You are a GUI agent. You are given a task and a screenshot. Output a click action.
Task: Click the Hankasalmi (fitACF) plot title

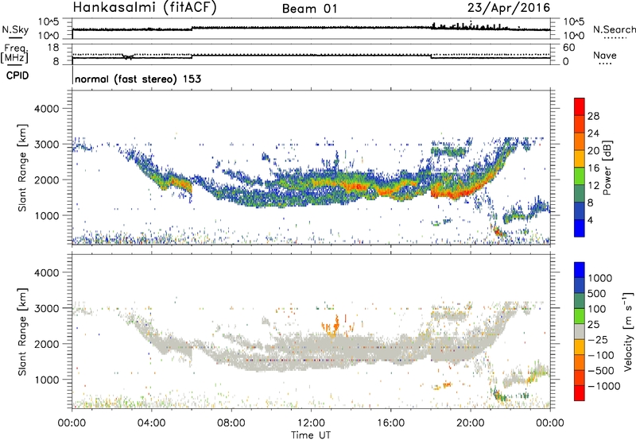pos(145,7)
